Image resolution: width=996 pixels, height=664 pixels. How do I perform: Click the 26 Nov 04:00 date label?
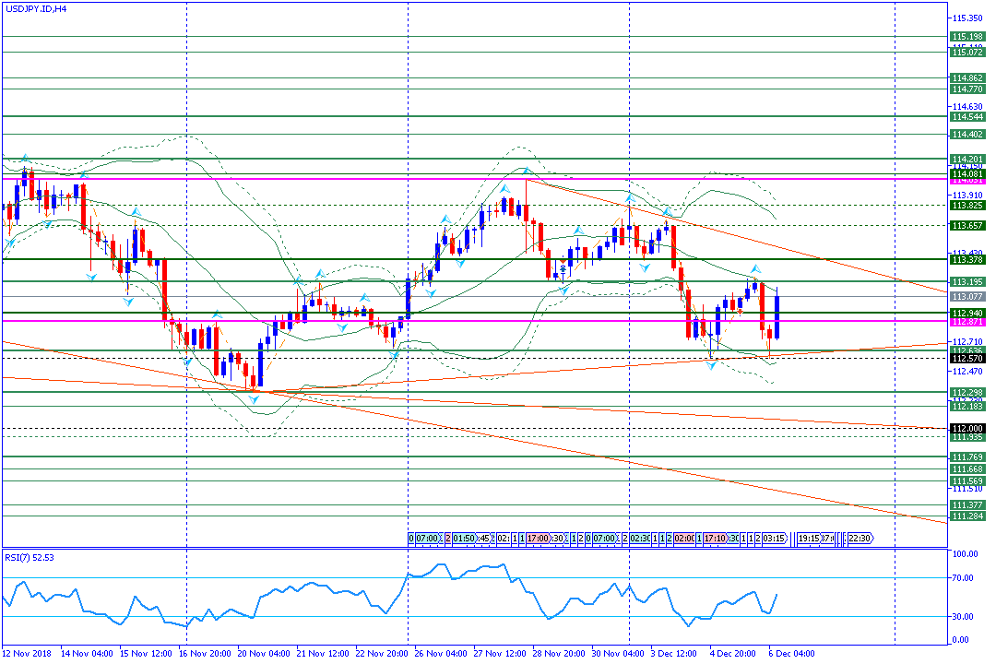pyautogui.click(x=441, y=653)
